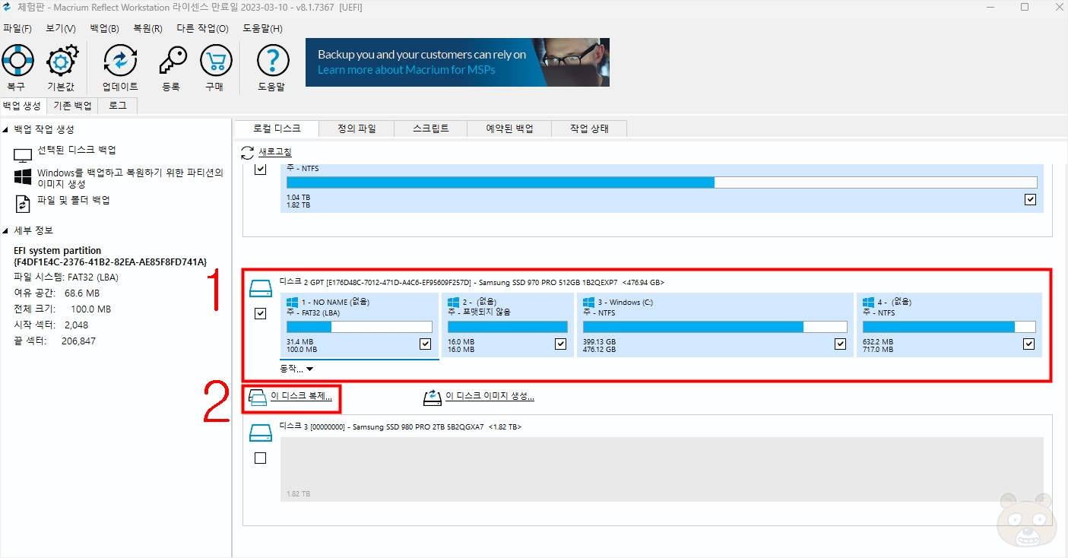Toggle checkbox of partition 2 16.0 MB
This screenshot has width=1068, height=558.
(x=561, y=344)
